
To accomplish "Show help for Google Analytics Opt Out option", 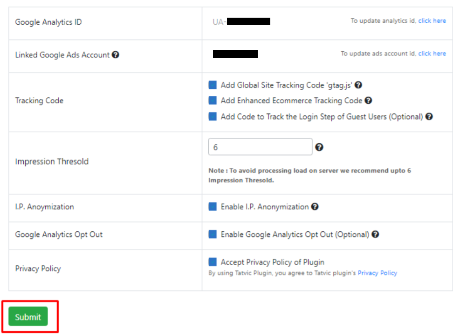I will point(375,234).
